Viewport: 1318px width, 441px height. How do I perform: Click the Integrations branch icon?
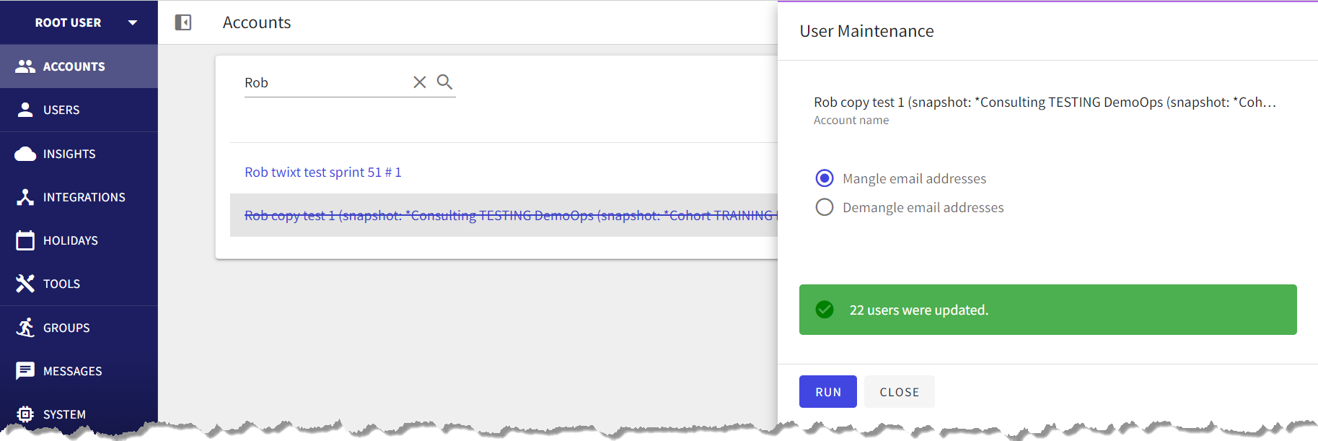click(25, 197)
